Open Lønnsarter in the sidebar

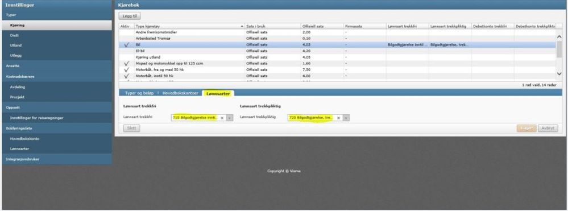57,148
